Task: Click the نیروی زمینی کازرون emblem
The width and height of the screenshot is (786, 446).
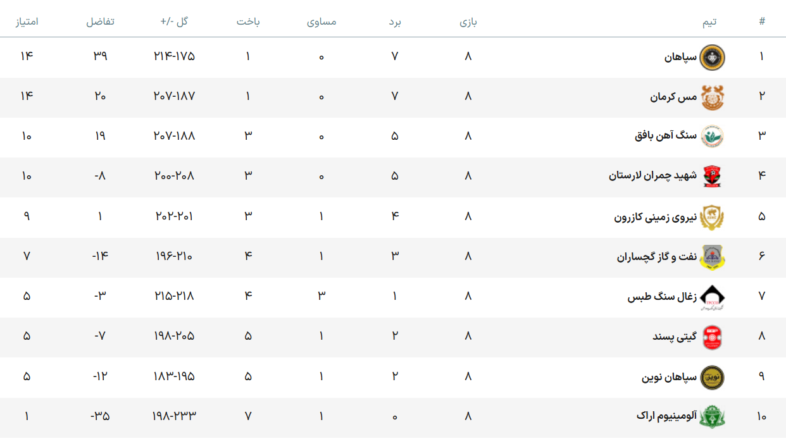Action: point(713,217)
